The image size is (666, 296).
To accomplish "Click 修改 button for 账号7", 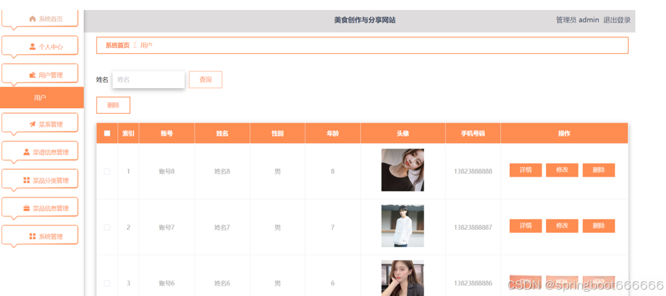I will [562, 226].
